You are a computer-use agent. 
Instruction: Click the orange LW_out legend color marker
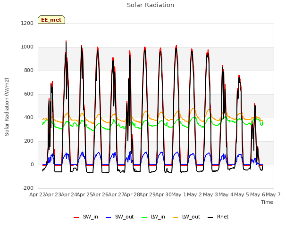click(175, 218)
